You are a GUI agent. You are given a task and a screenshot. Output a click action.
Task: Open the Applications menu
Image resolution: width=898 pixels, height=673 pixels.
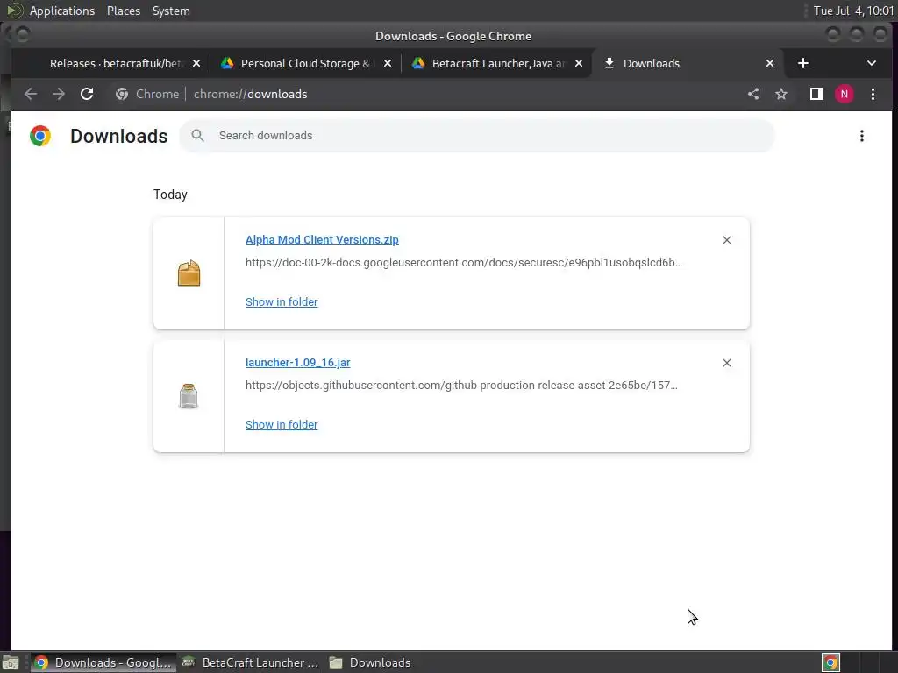pyautogui.click(x=62, y=11)
